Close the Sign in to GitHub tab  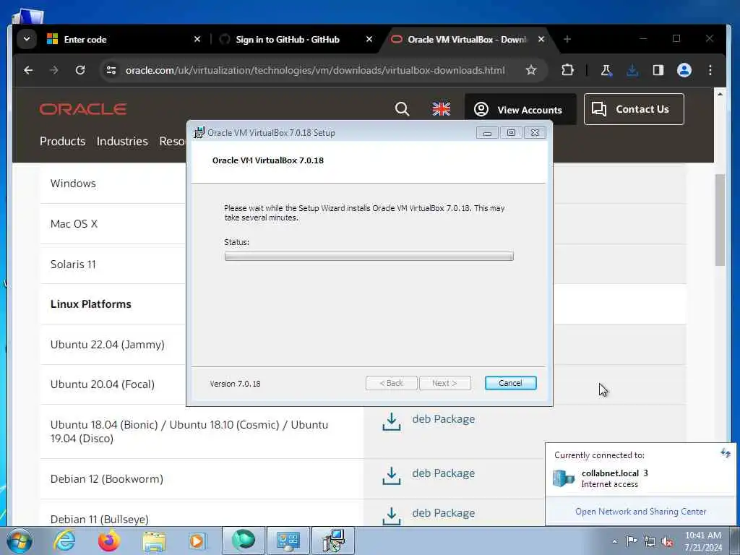(369, 40)
